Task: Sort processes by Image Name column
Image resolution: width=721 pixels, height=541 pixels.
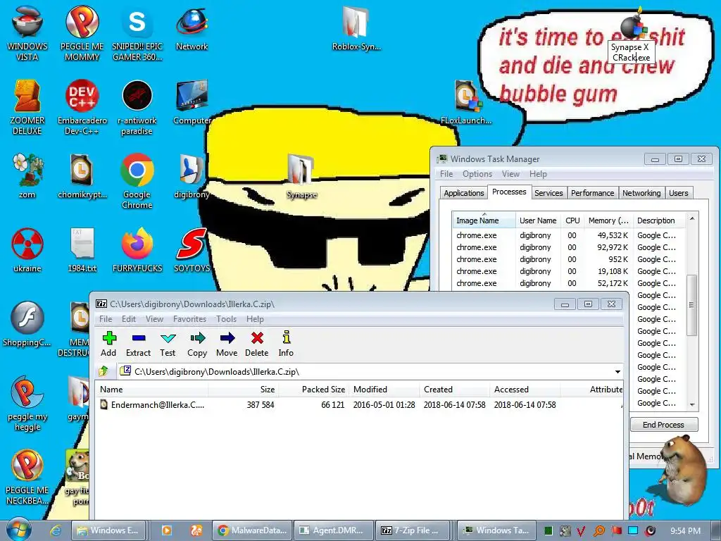Action: point(484,220)
